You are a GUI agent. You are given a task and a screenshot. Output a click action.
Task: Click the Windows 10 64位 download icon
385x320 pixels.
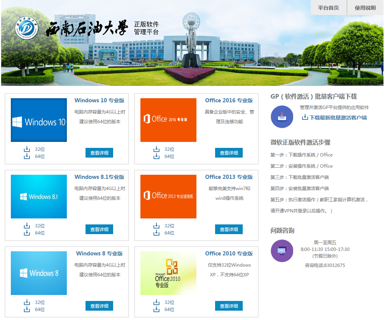pos(27,156)
